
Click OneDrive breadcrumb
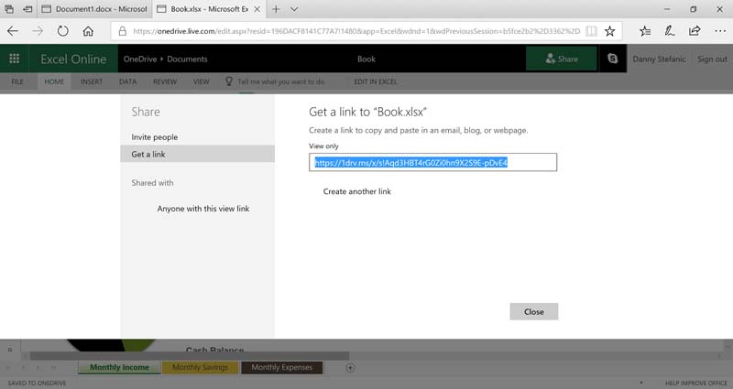[x=140, y=59]
